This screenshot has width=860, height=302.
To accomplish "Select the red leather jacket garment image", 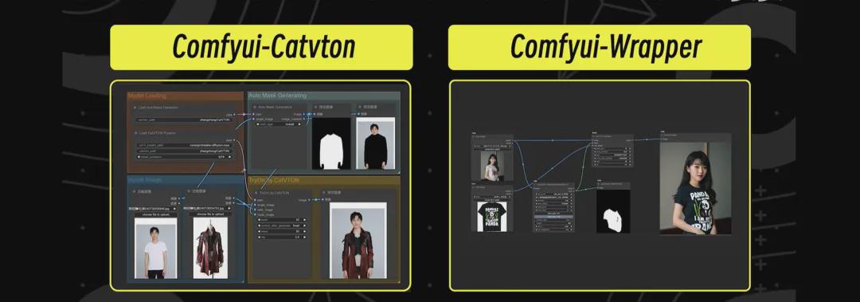I will 210,248.
